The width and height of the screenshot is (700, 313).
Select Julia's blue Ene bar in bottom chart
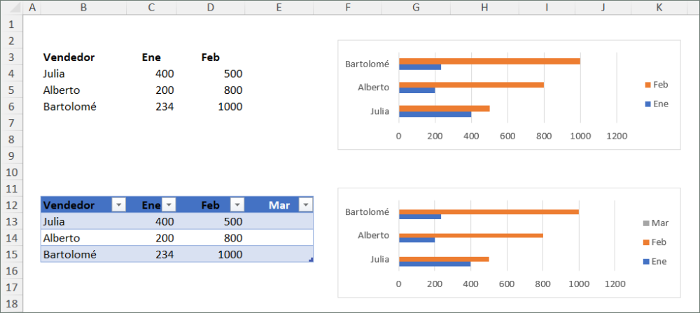[x=434, y=264]
